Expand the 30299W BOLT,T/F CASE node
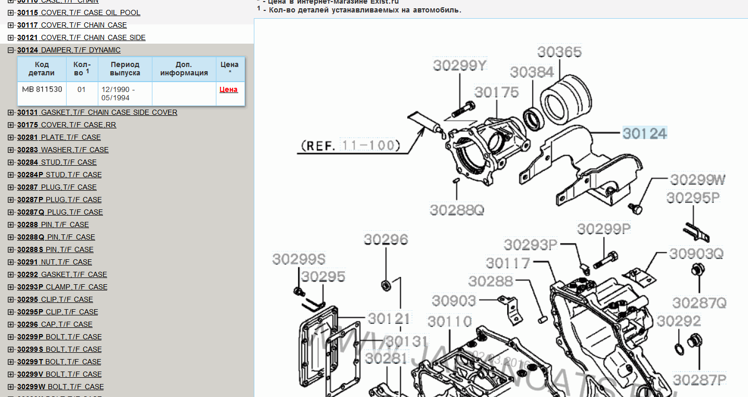Image resolution: width=748 pixels, height=397 pixels. (x=10, y=387)
